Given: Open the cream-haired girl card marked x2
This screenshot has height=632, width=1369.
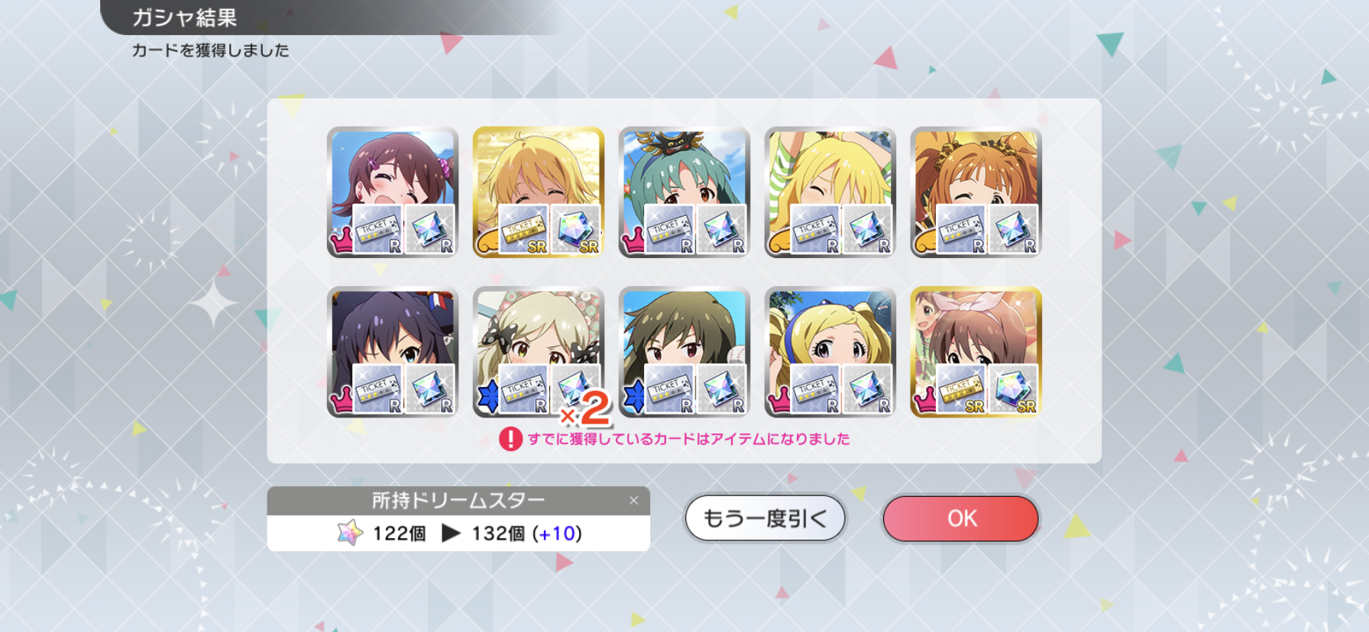Looking at the screenshot, I should [x=539, y=353].
